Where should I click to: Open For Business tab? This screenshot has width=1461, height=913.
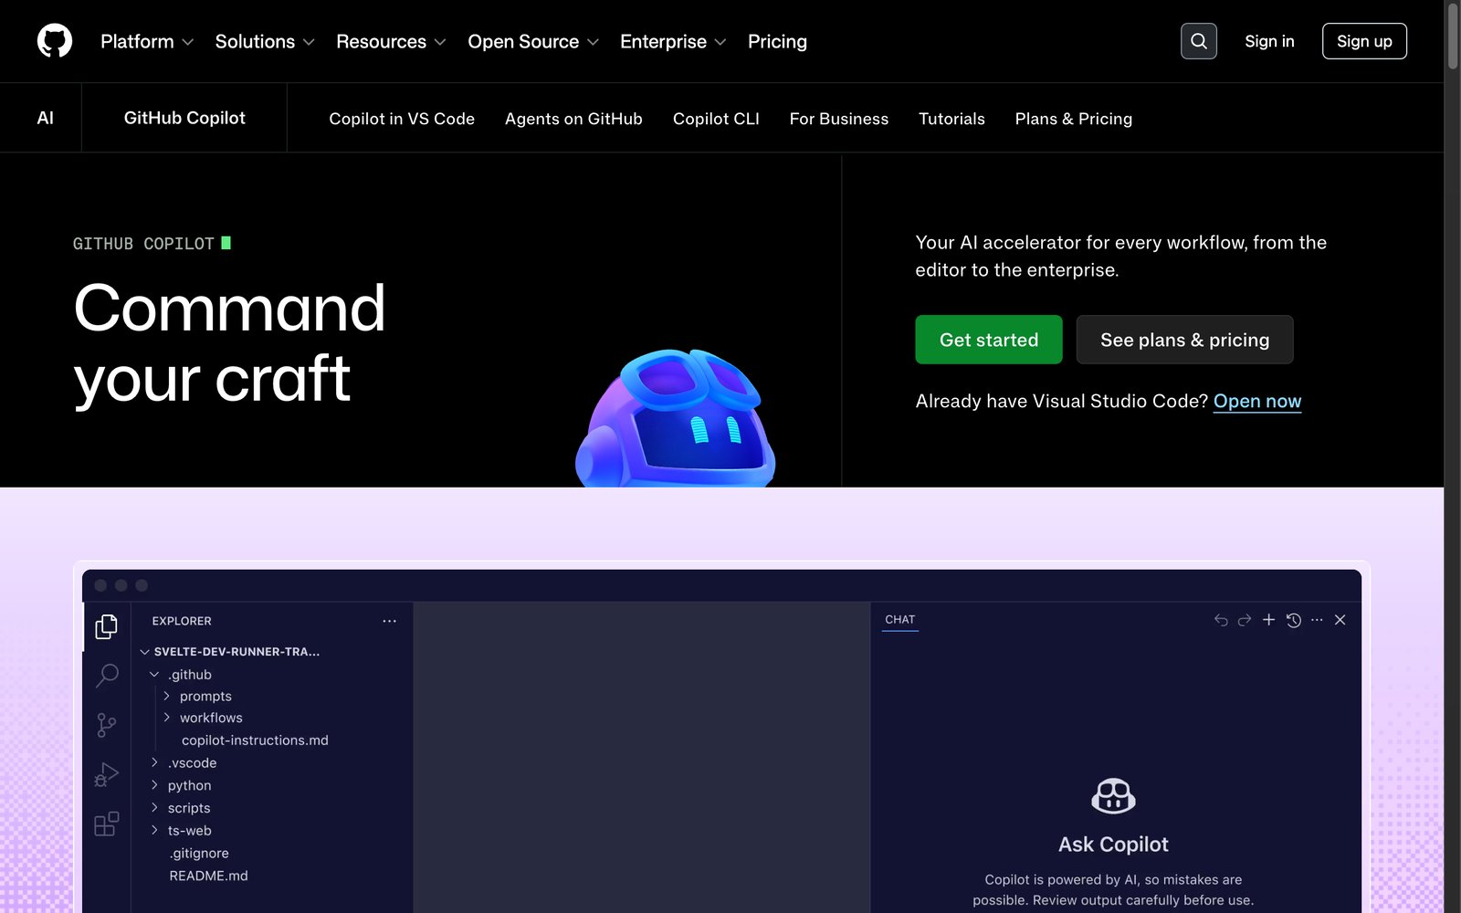click(838, 119)
